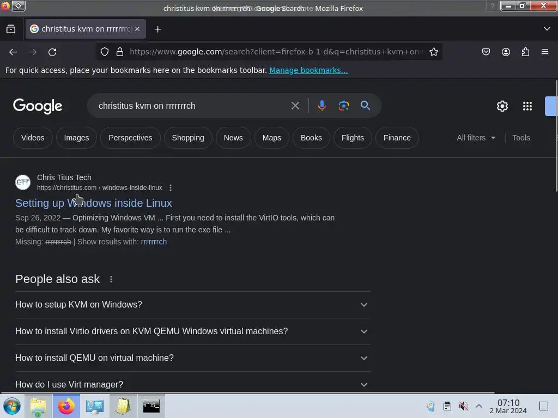Open the terminal from taskbar
This screenshot has height=418, width=558.
(x=151, y=406)
